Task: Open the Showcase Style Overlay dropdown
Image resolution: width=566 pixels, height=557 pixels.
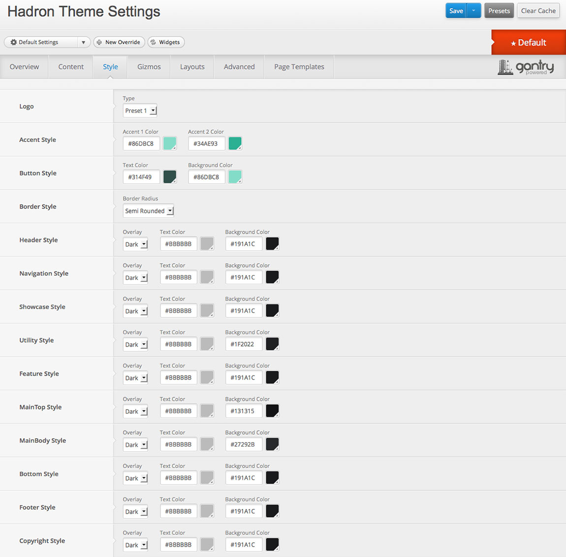Action: tap(135, 311)
